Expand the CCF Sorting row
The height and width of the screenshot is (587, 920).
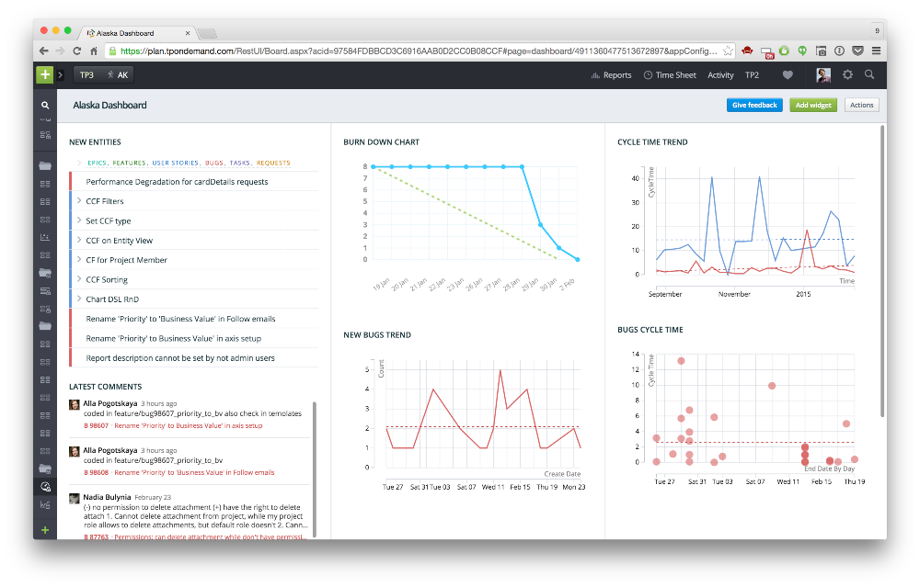point(78,279)
